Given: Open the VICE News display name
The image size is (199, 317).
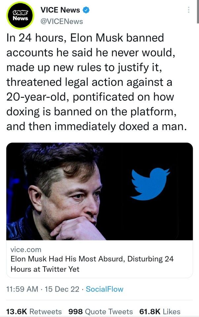Looking at the screenshot, I should point(60,10).
